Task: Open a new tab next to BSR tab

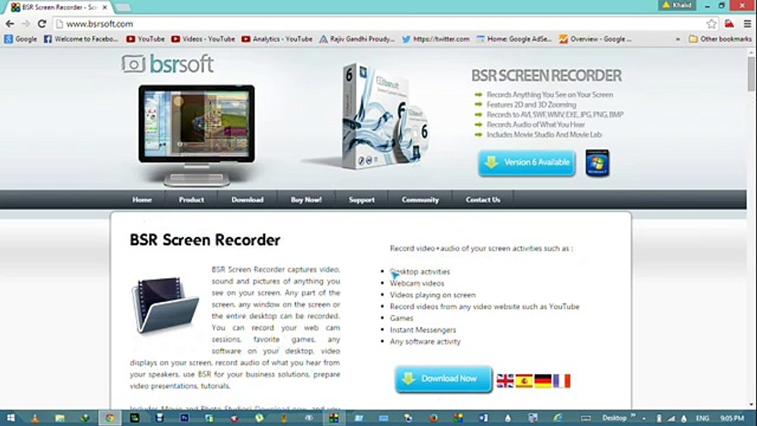Action: point(122,7)
